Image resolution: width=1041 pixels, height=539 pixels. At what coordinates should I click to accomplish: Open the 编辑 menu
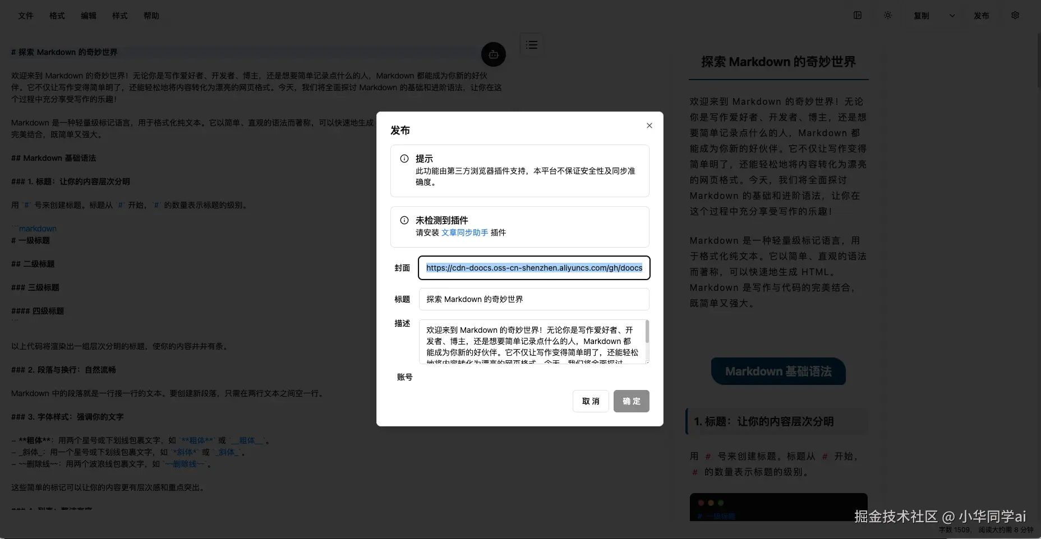(89, 16)
